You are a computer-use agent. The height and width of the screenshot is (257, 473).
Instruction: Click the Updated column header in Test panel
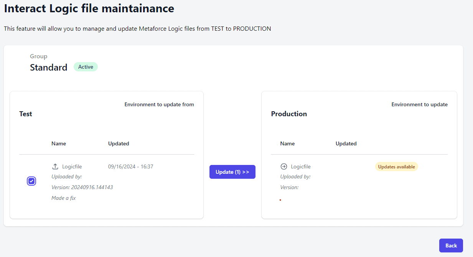118,143
